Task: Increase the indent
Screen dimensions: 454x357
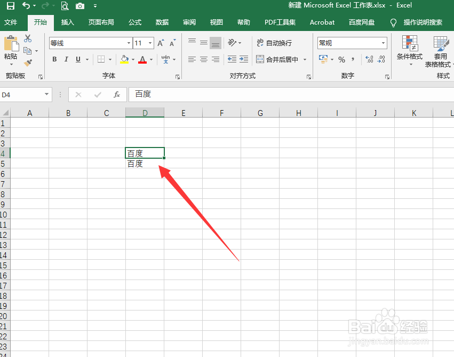Action: click(x=244, y=59)
